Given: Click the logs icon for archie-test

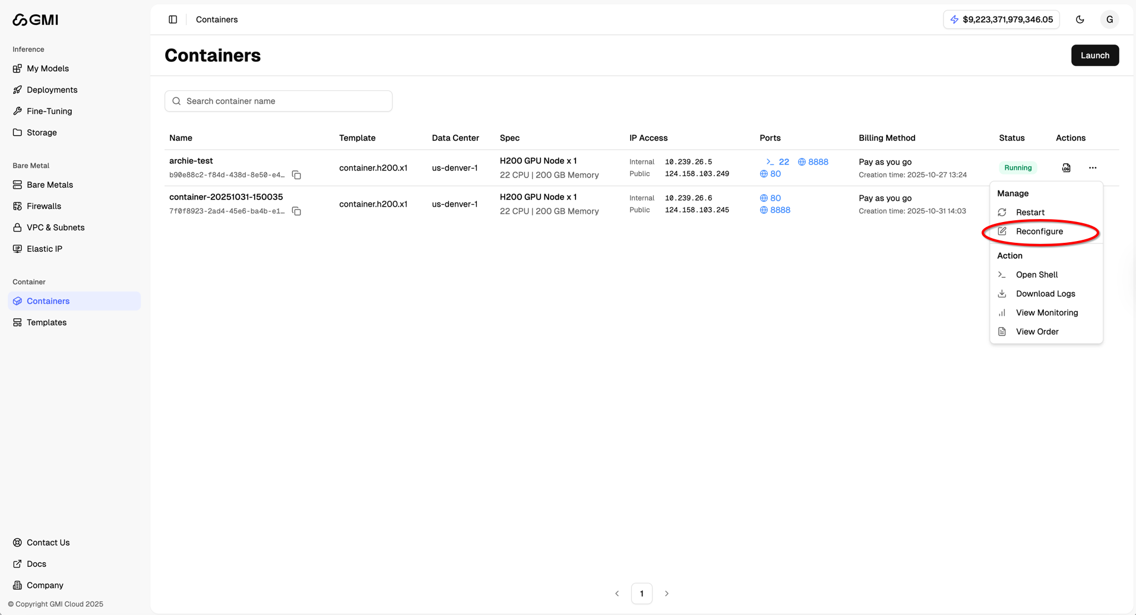Looking at the screenshot, I should click(x=1066, y=168).
